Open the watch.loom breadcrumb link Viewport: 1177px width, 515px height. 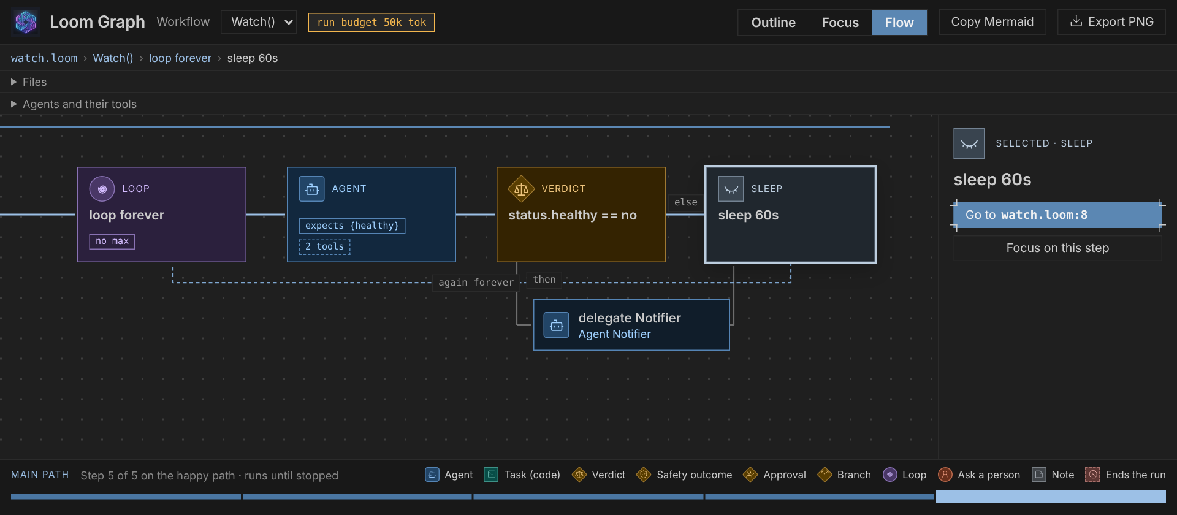[44, 58]
